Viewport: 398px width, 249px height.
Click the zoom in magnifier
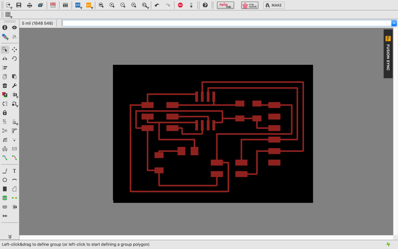pos(112,5)
